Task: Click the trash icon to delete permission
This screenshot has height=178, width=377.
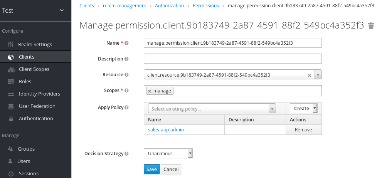Action: [x=371, y=25]
